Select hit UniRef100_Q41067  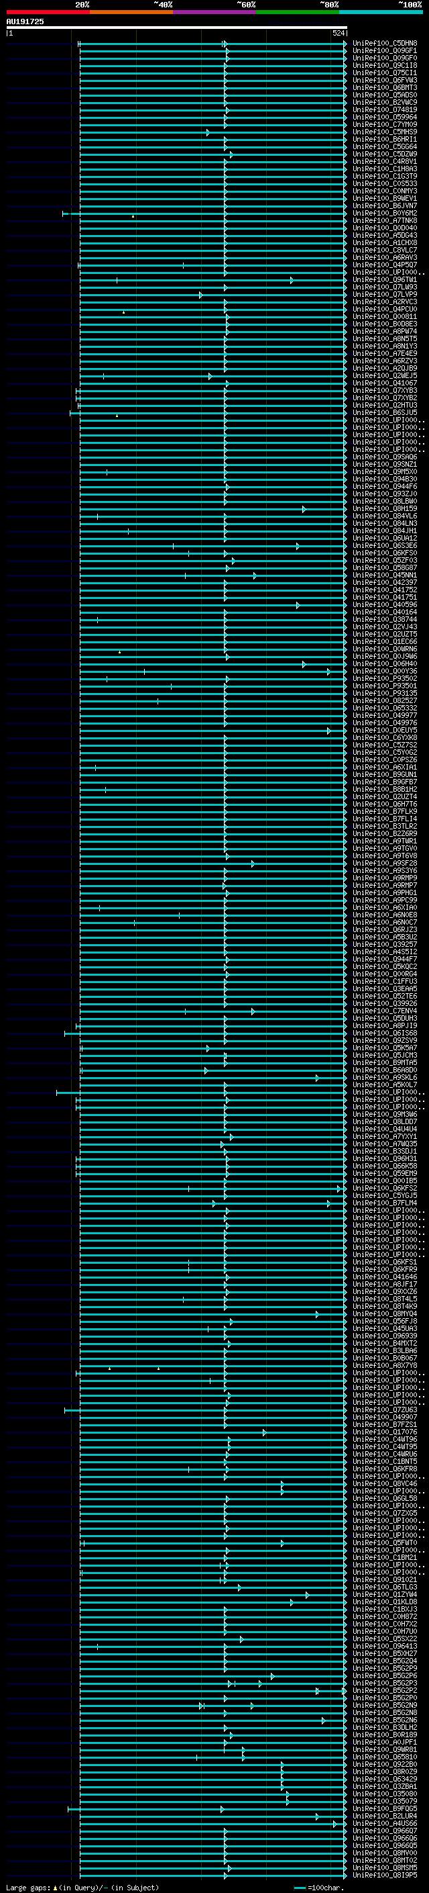385,383
